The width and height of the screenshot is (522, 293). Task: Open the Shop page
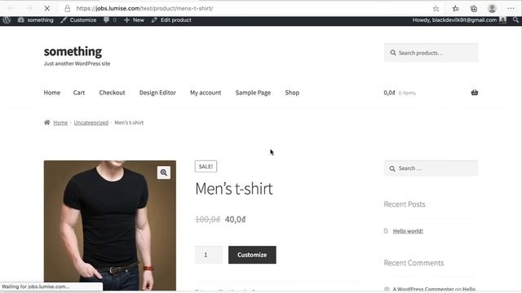pos(292,93)
